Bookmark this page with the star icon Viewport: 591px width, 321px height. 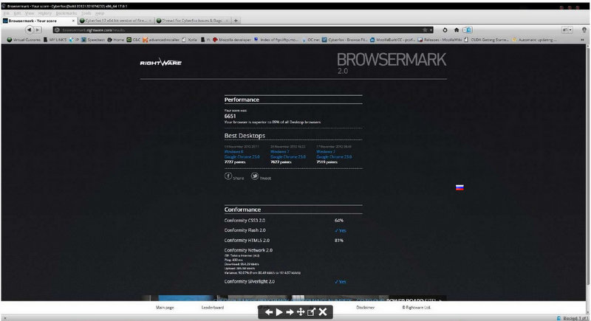coord(425,30)
